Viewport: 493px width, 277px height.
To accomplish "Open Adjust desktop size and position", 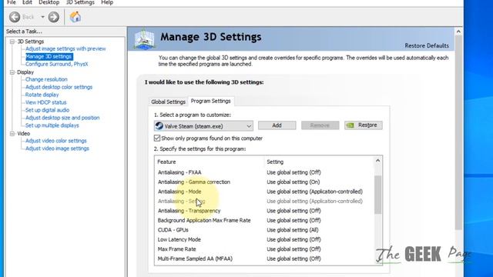I will click(62, 118).
